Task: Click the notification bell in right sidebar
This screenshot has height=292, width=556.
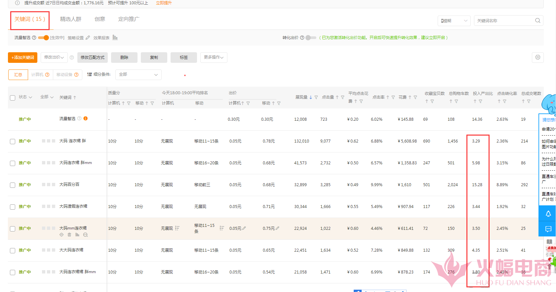Action: 548,214
